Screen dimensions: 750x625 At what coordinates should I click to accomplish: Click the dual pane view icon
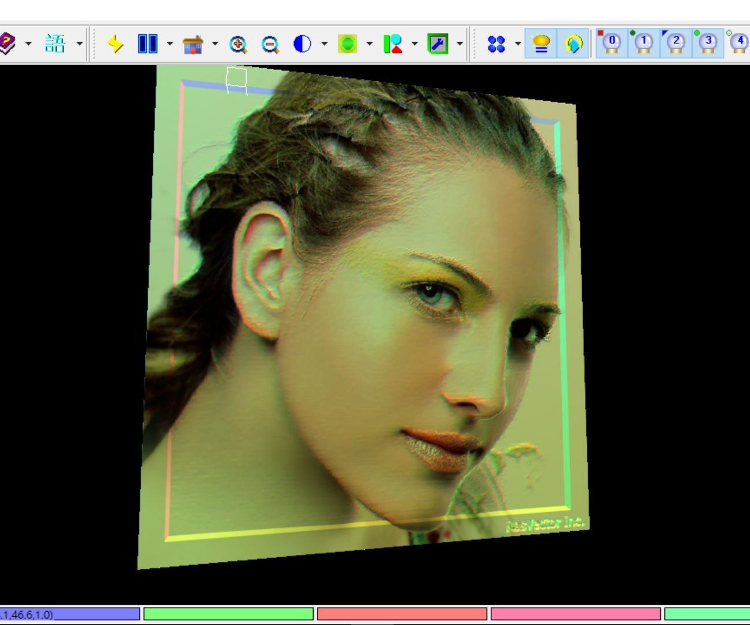pos(147,43)
